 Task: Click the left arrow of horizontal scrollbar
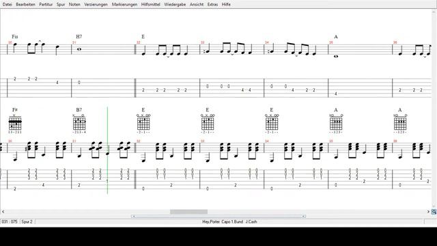coord(3,212)
